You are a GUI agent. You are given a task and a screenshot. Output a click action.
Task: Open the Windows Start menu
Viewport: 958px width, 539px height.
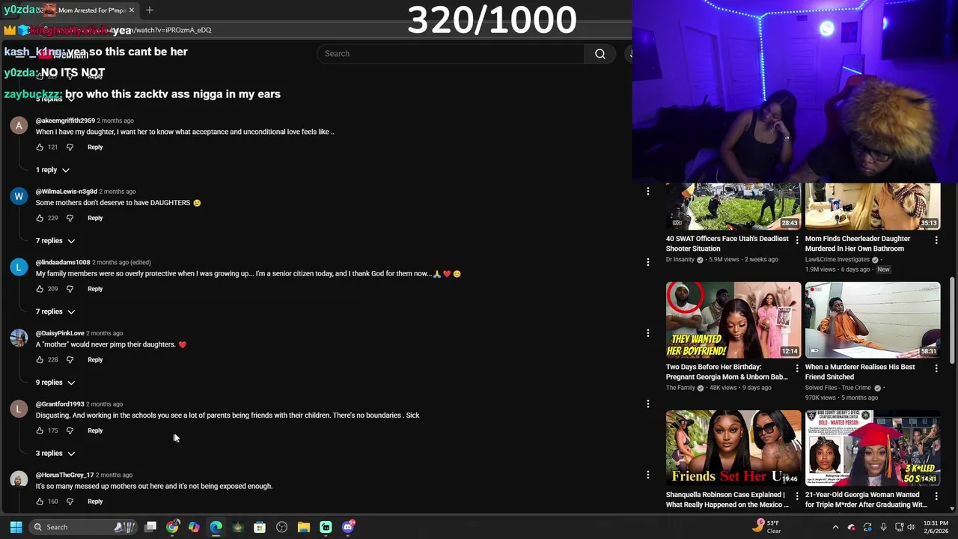(x=16, y=527)
